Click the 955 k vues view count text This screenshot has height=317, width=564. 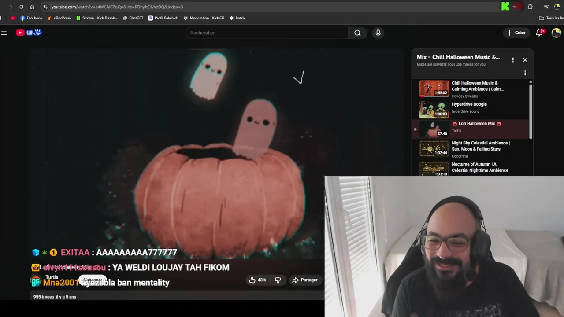[x=44, y=297]
